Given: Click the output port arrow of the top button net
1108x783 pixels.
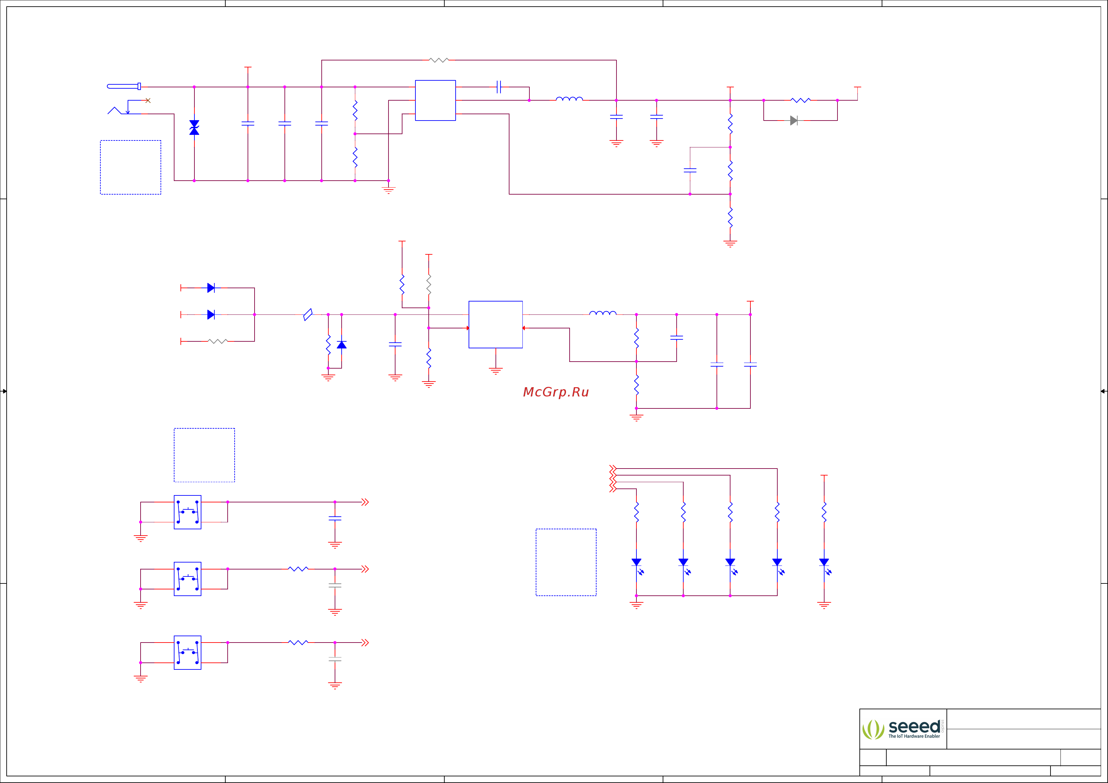Looking at the screenshot, I should (365, 502).
